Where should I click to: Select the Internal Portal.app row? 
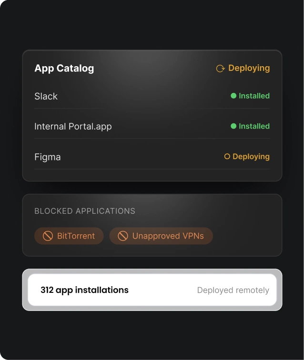pos(152,126)
